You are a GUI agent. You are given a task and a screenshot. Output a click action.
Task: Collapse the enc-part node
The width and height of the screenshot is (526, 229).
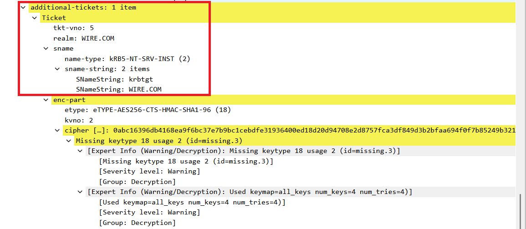click(x=46, y=100)
